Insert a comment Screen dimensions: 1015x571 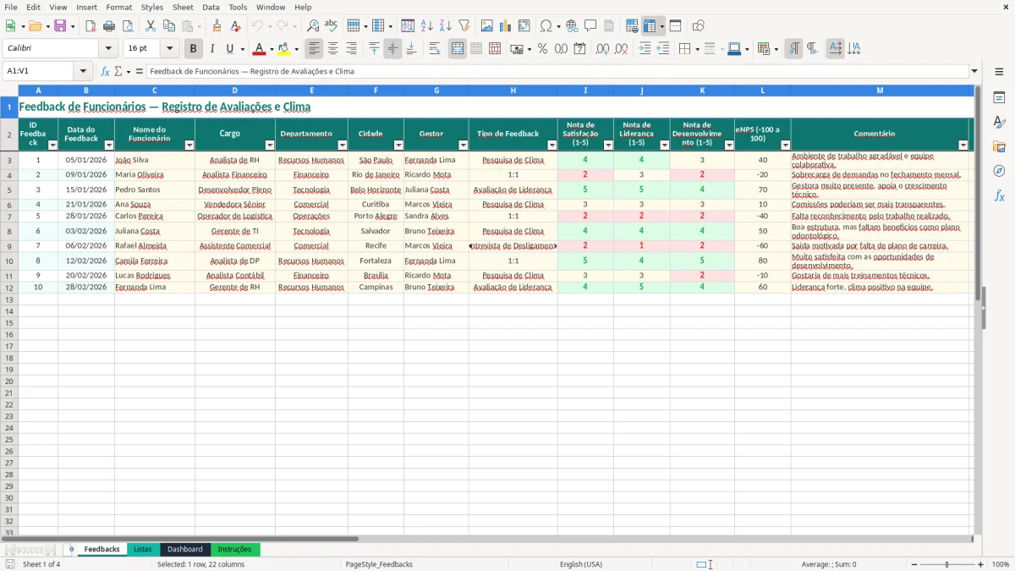click(x=590, y=26)
